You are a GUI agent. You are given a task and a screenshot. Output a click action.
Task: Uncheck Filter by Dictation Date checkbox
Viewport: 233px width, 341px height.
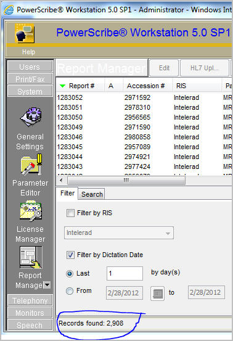click(x=70, y=255)
